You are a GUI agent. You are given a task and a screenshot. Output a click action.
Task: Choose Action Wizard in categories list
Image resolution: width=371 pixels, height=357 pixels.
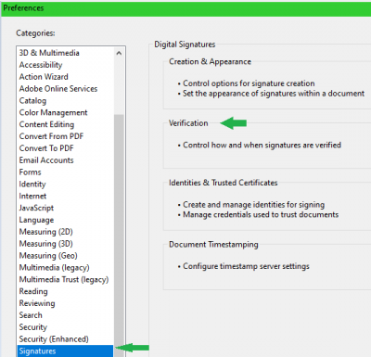click(44, 77)
